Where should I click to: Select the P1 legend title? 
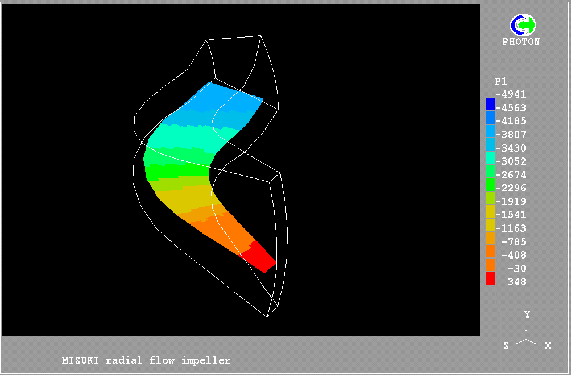[x=500, y=81]
